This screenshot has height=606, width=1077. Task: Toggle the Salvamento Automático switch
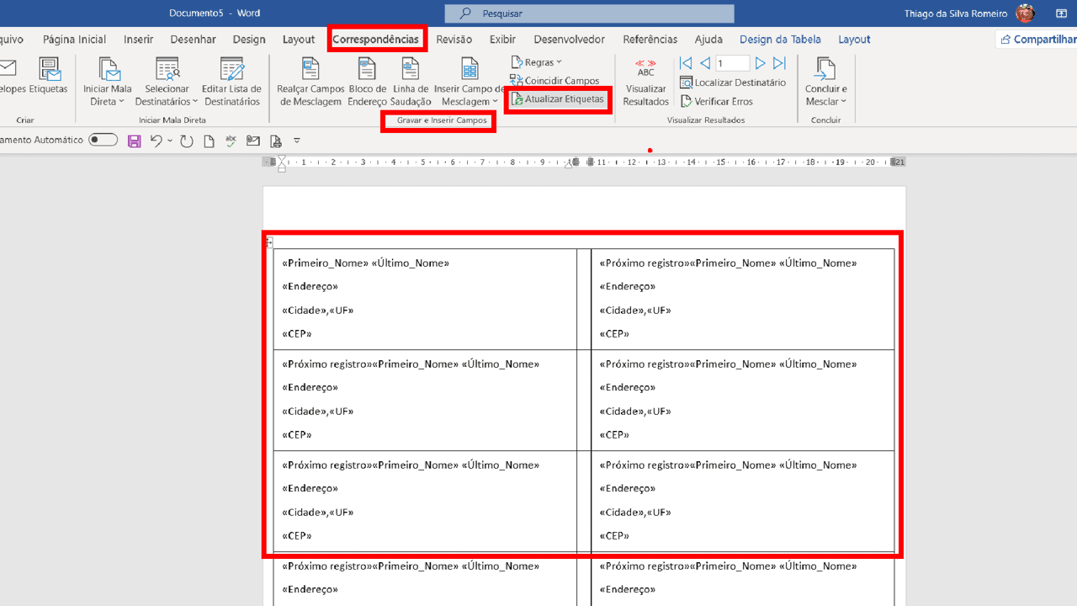click(x=103, y=140)
